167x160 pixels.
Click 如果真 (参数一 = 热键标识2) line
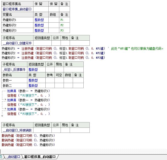tap(28, 100)
